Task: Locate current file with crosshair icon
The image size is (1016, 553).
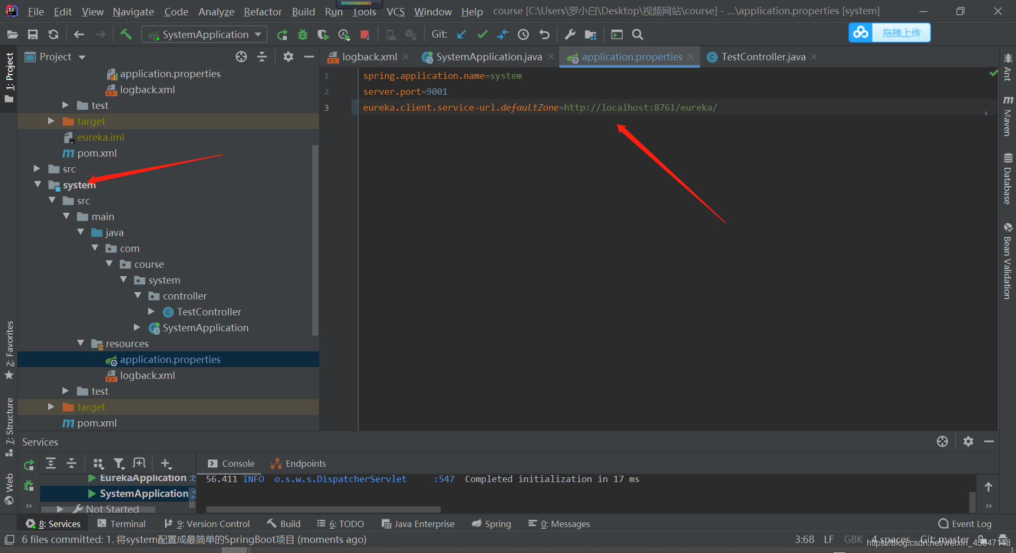Action: tap(241, 57)
